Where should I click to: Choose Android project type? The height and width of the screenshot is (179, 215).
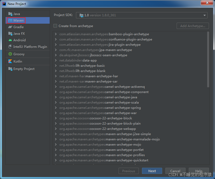[28, 40]
